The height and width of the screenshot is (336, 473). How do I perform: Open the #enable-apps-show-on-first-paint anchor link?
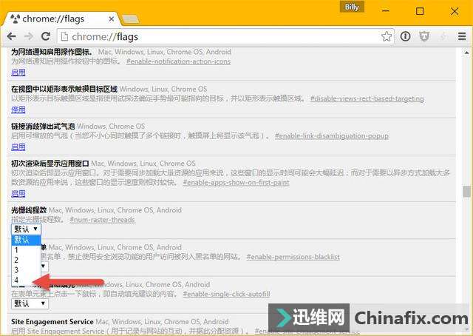pos(236,183)
